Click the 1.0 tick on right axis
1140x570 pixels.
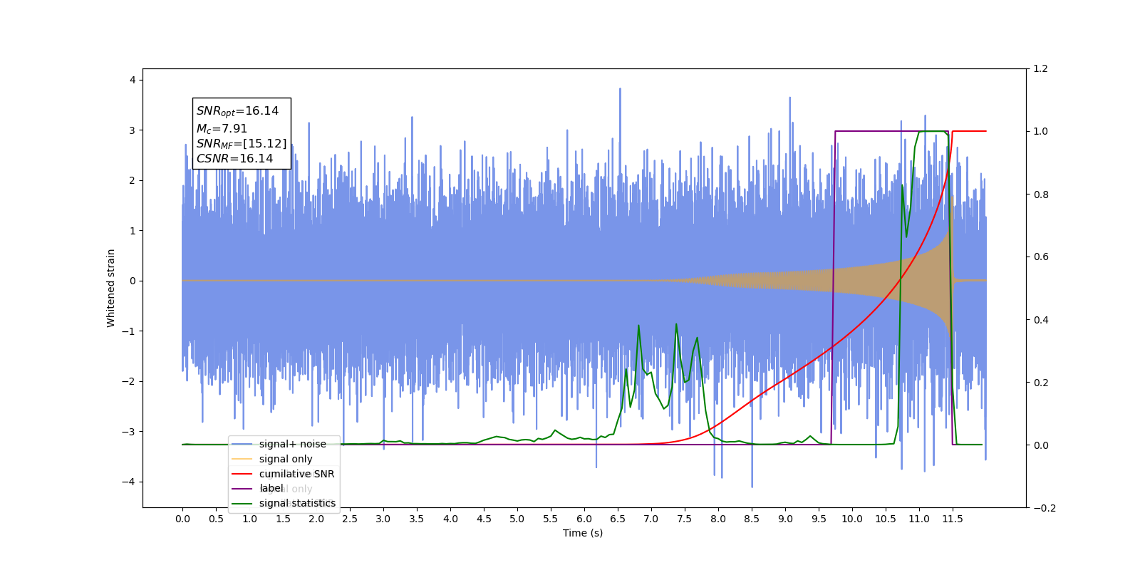point(1041,132)
